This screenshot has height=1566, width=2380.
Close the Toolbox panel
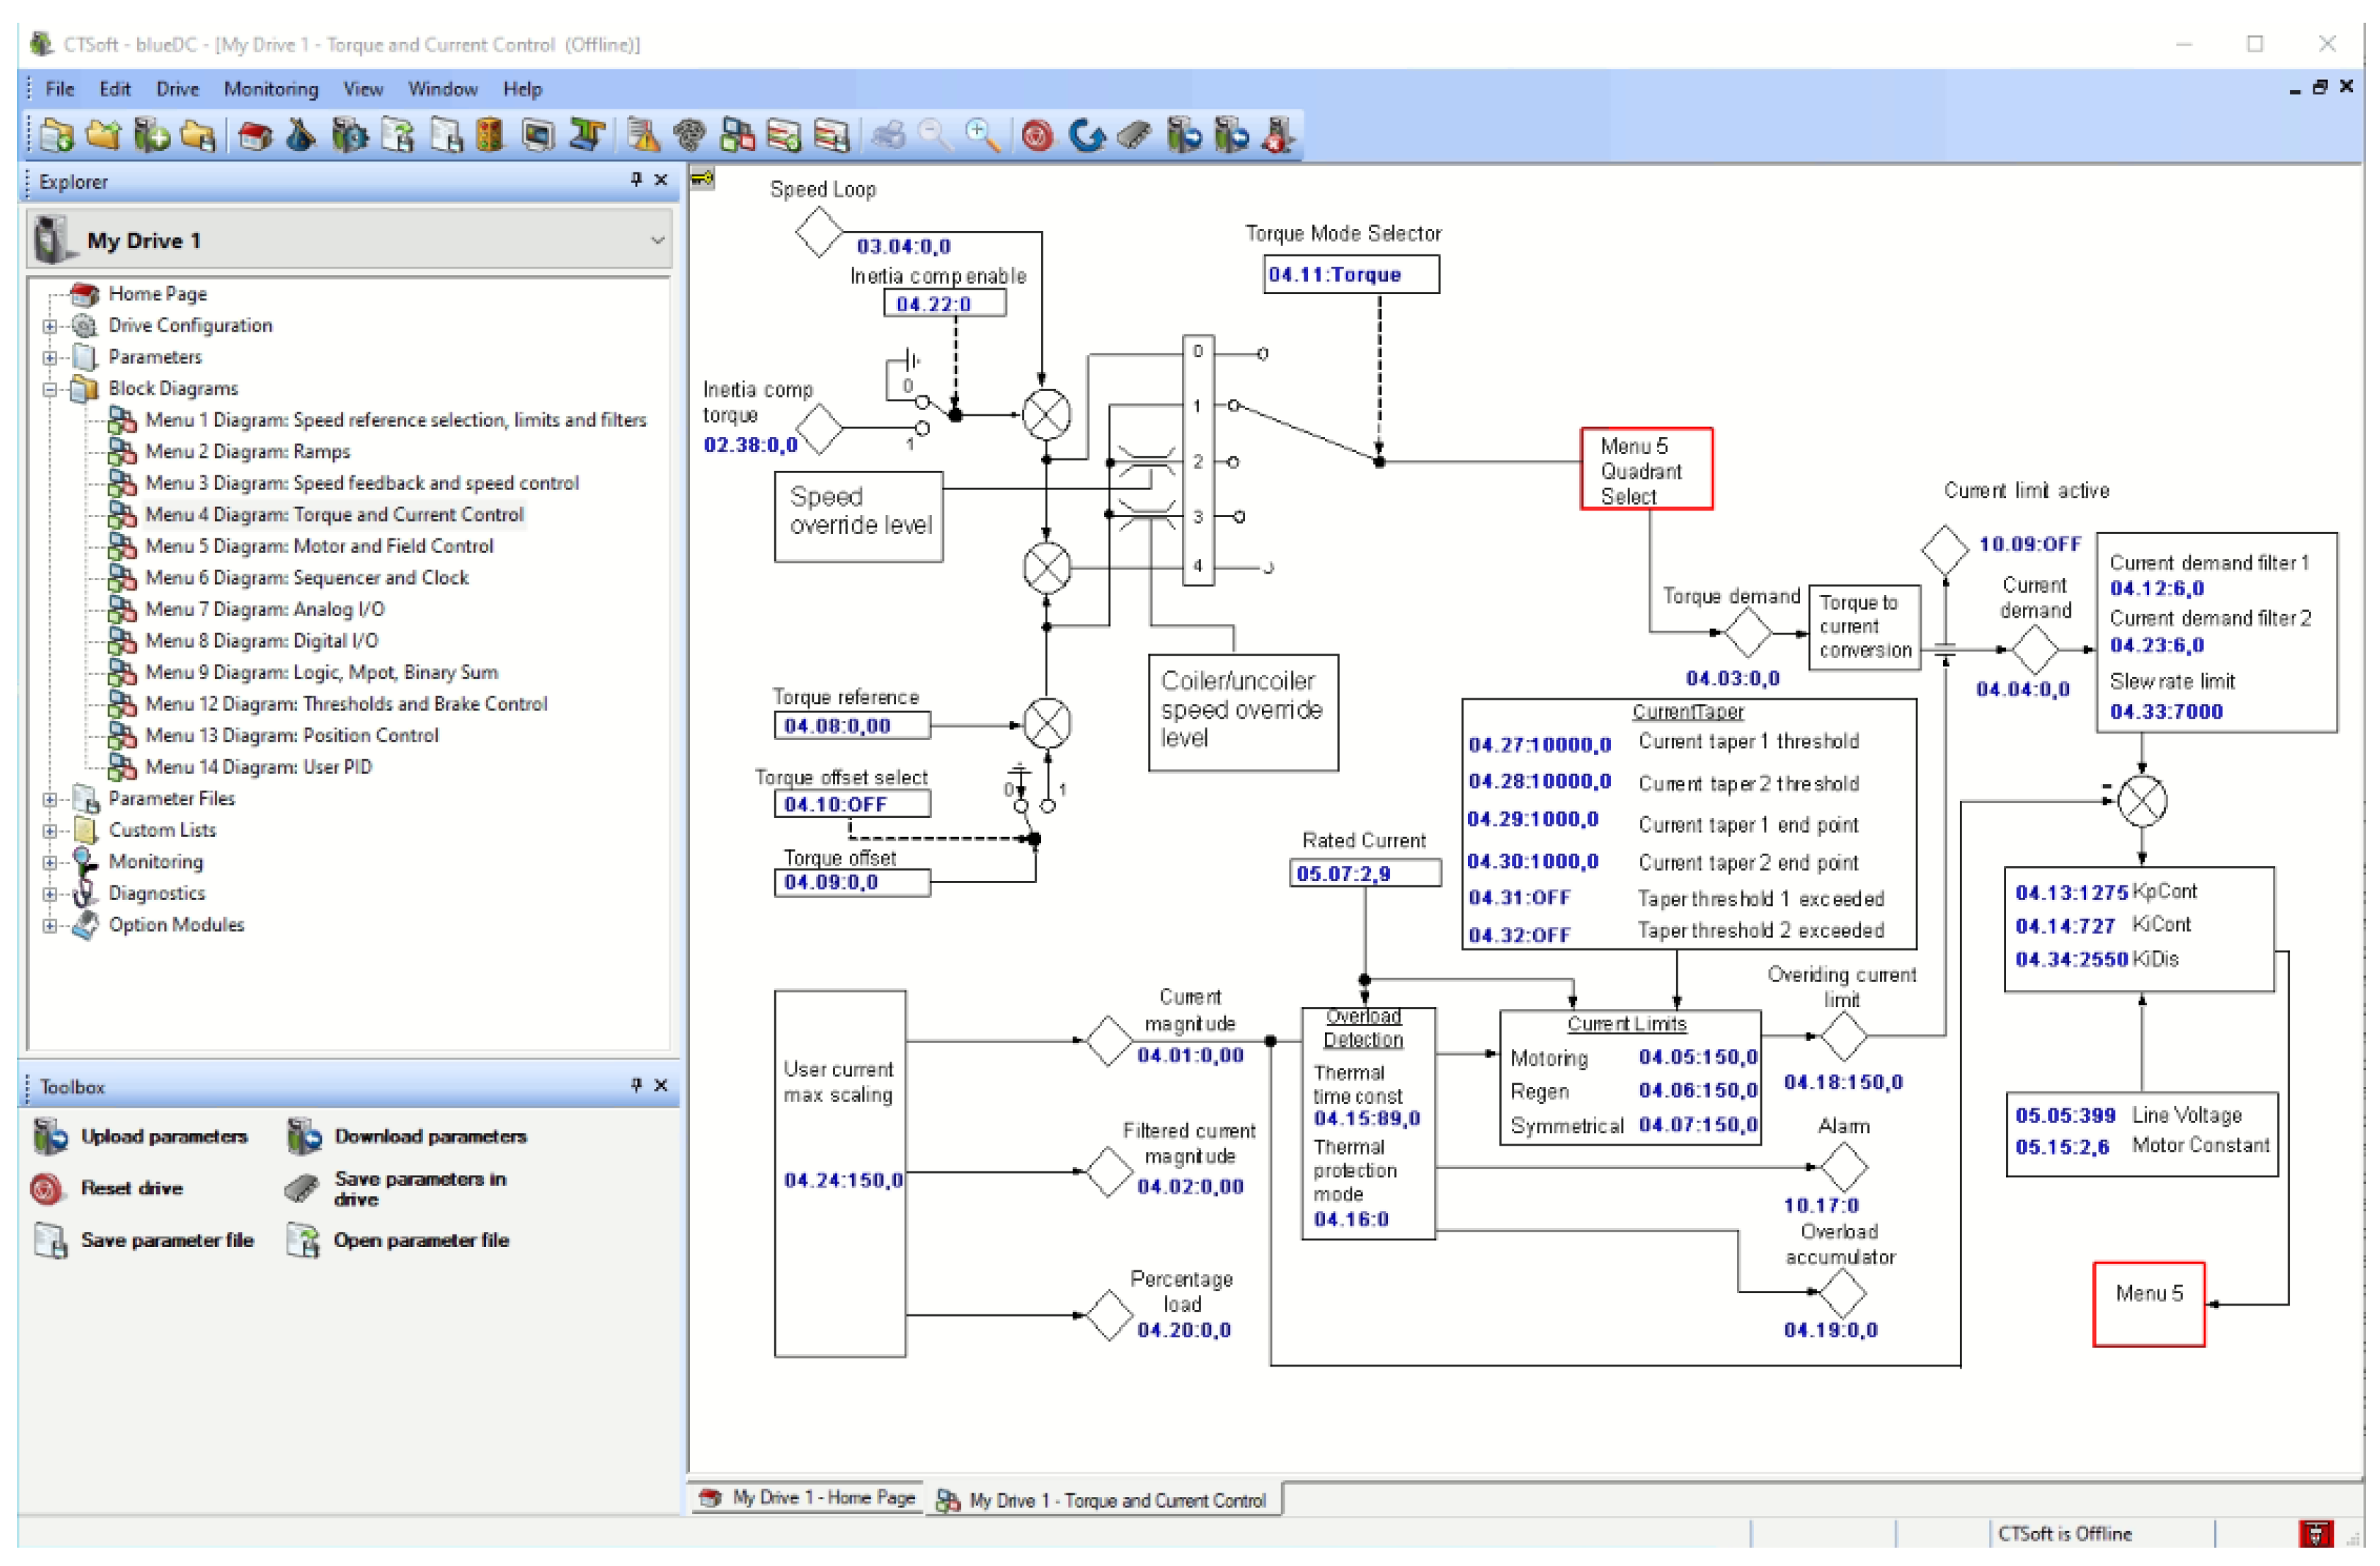[x=661, y=1086]
